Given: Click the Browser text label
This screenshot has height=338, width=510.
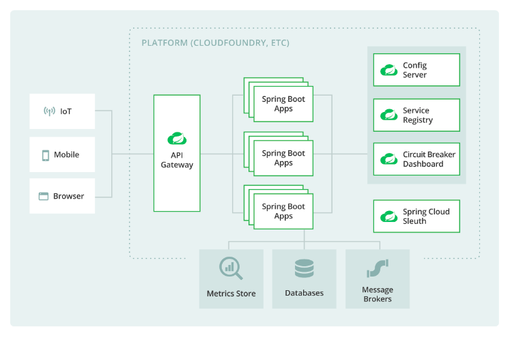Looking at the screenshot, I should [x=69, y=196].
